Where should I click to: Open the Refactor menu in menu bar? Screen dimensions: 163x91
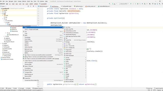coord(24,1)
